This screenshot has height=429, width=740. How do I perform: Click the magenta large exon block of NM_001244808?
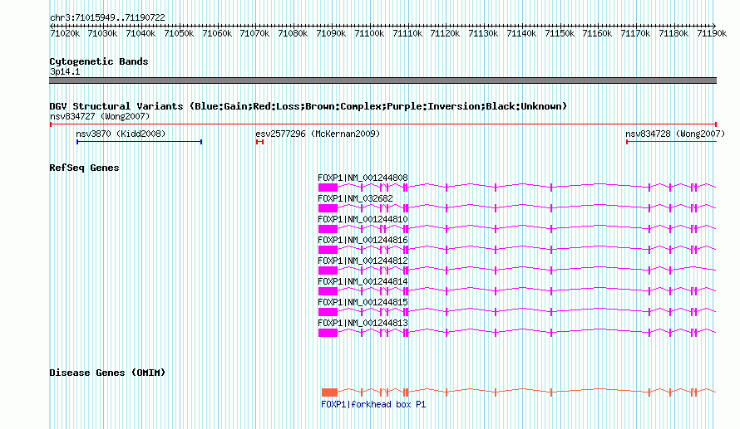pos(328,188)
